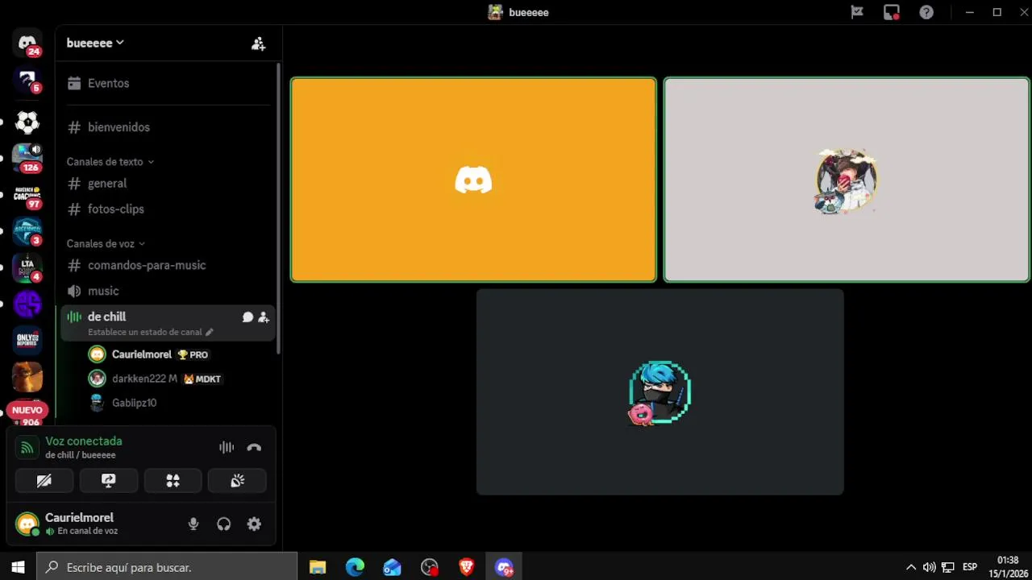Open user settings gear
The width and height of the screenshot is (1032, 580).
tap(254, 524)
